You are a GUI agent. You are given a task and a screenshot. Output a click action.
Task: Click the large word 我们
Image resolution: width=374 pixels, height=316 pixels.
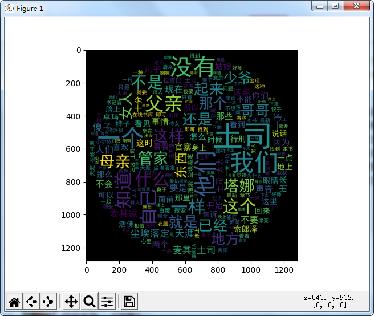pyautogui.click(x=253, y=163)
